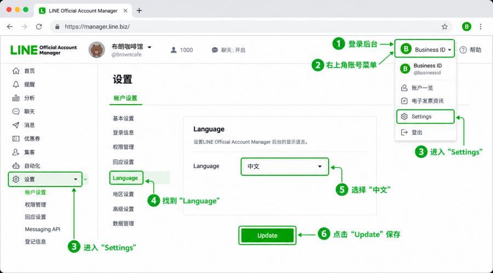Click the manager.line.biz address bar
Screen dimensions: 493x273
(250, 27)
